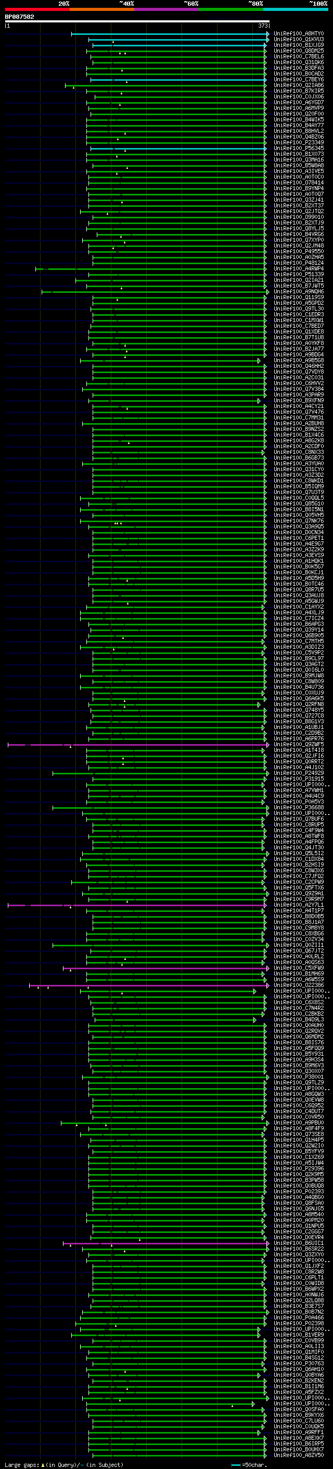Select the UniRef100_Q67JT2 label
This screenshot has height=1469, width=333.
tap(299, 951)
